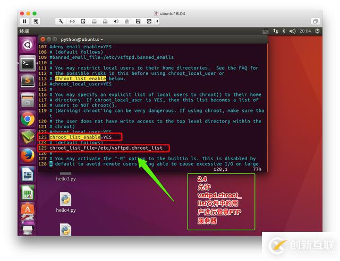Click the snapshot icon next to pause
The width and height of the screenshot is (340, 261).
(x=36, y=21)
